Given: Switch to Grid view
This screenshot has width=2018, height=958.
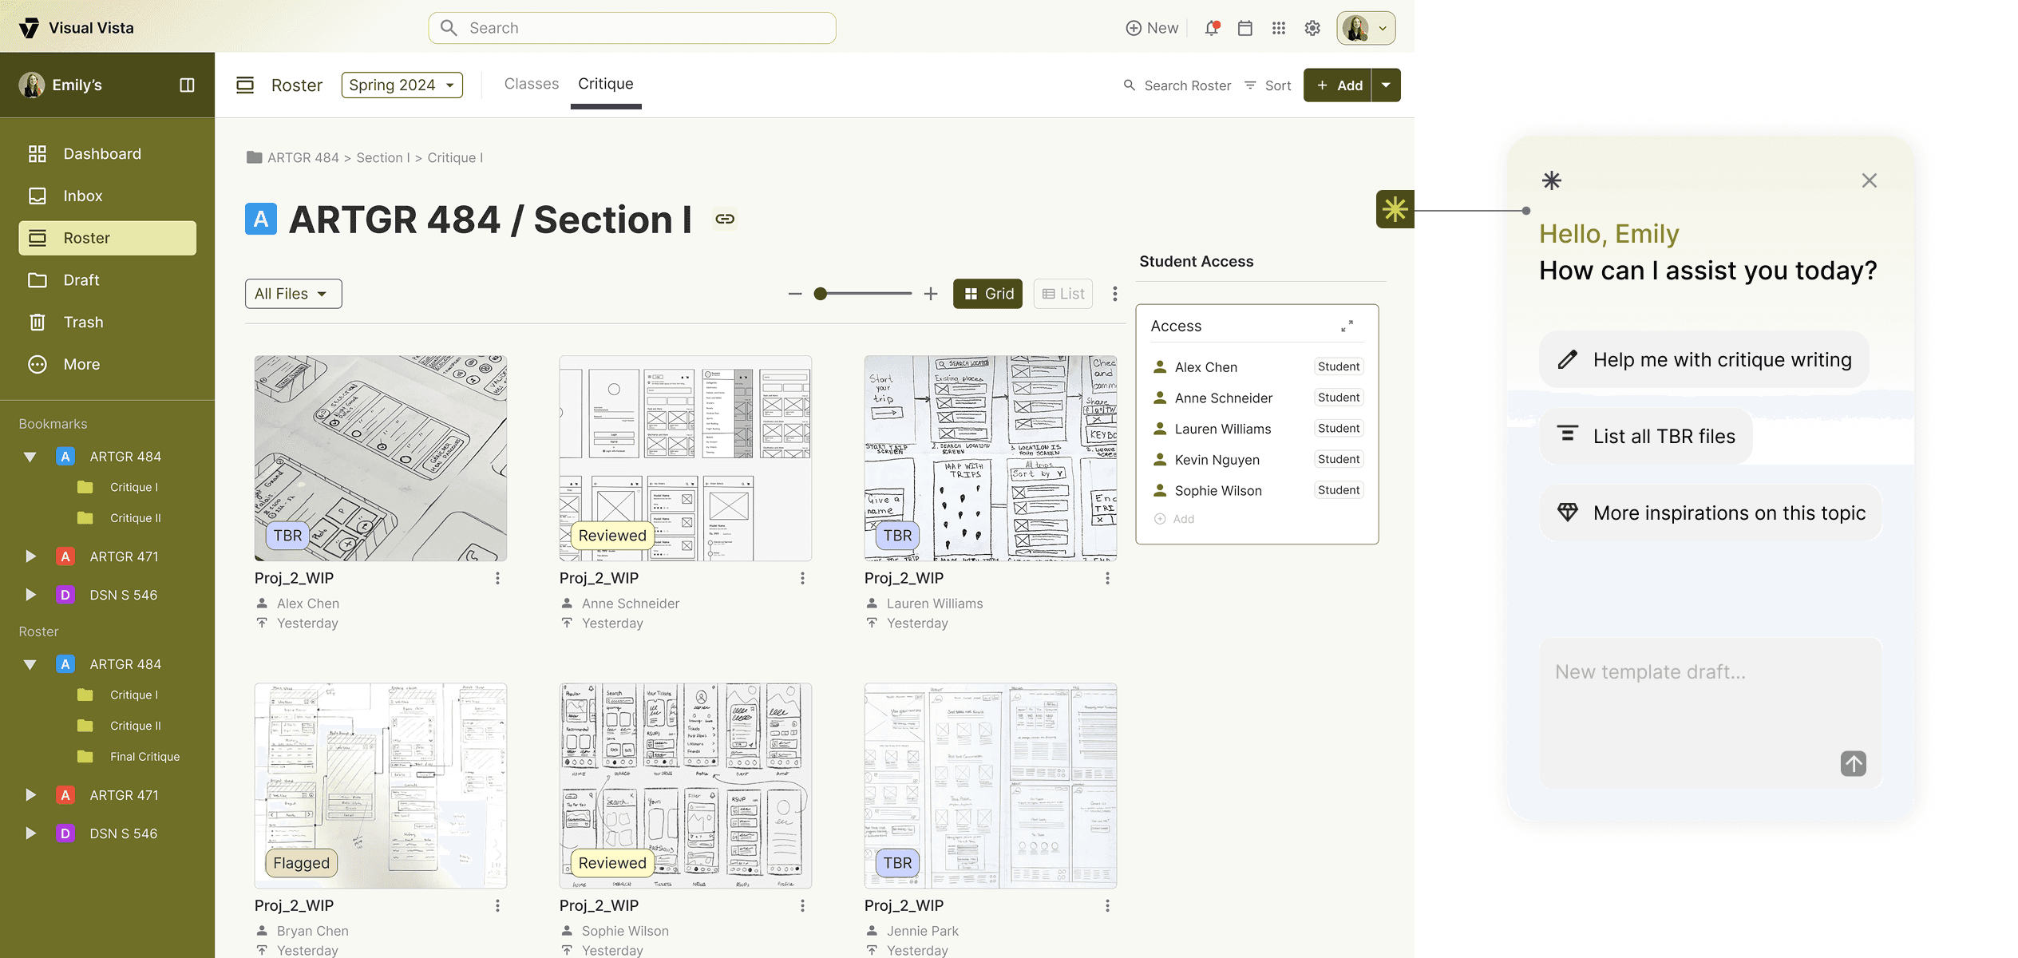Looking at the screenshot, I should [x=987, y=294].
